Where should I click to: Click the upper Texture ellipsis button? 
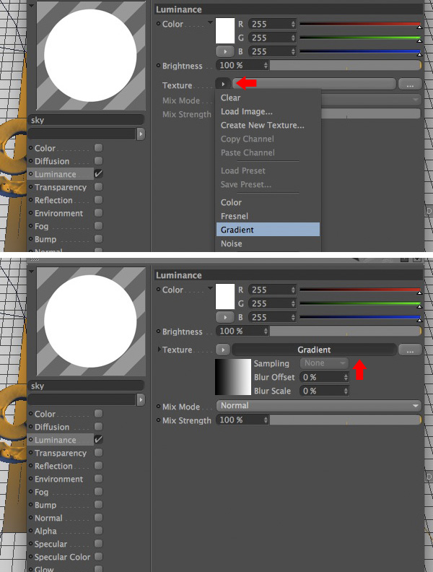coord(410,84)
